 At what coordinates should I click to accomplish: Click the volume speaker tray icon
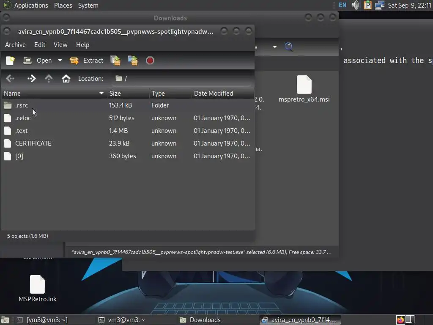point(356,5)
